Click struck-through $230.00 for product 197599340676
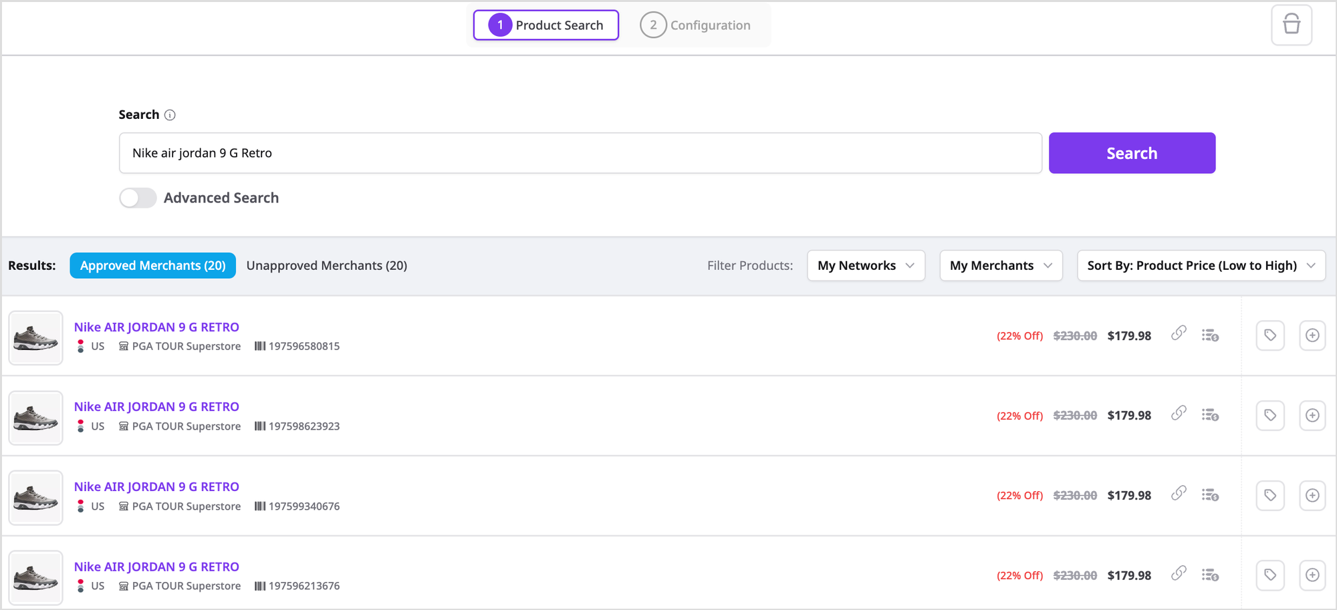The image size is (1337, 610). coord(1075,495)
